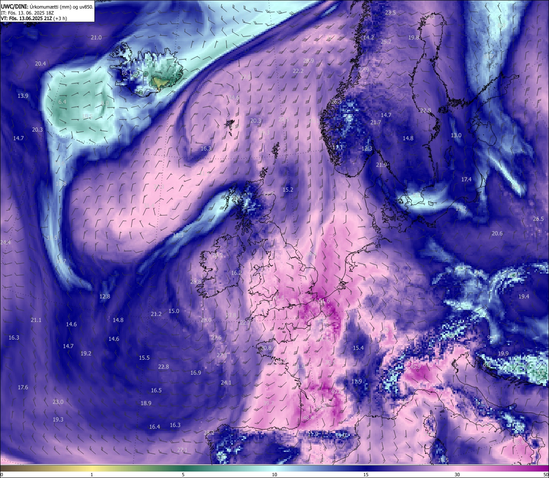Click the map value "21.9"
Viewport: 549px width, 478px height.
(381, 165)
